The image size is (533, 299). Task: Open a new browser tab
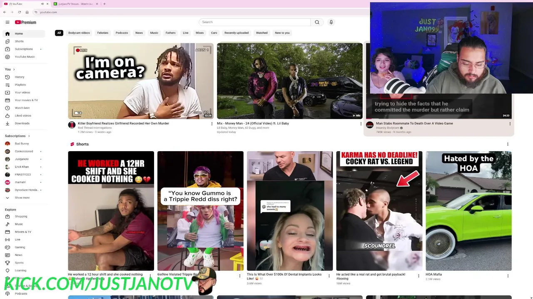pos(104,4)
